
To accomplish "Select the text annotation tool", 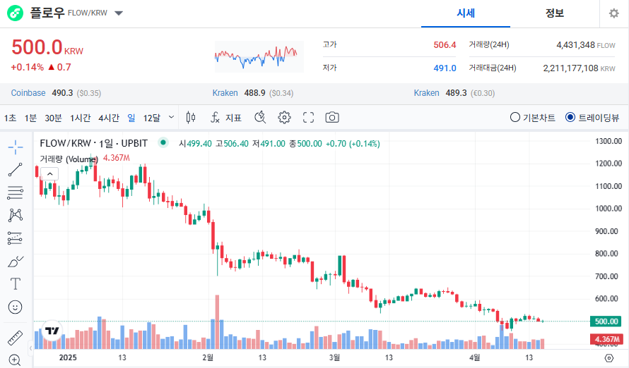I will point(16,284).
